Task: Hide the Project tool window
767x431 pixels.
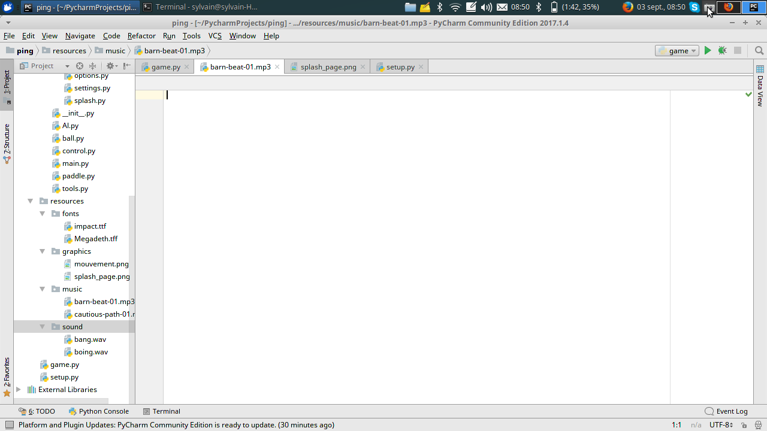Action: 126,66
